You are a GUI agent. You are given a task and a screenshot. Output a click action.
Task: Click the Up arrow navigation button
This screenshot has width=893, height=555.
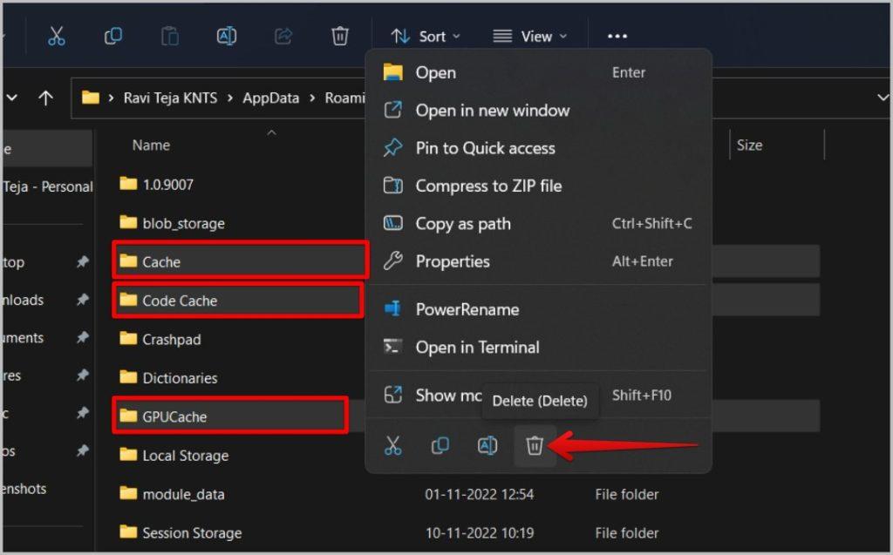[x=45, y=98]
